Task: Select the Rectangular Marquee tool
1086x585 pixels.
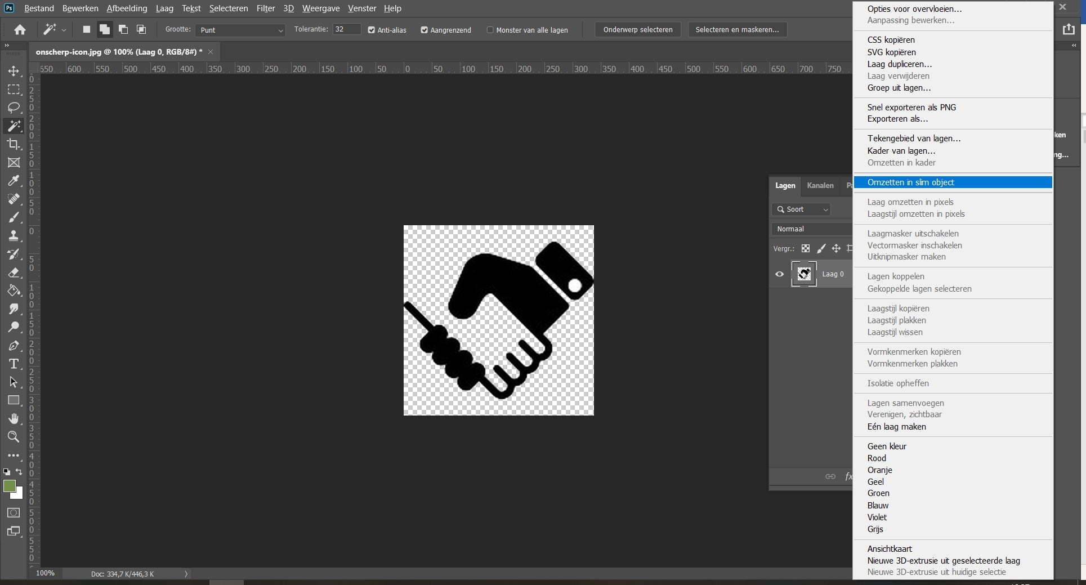Action: (14, 90)
